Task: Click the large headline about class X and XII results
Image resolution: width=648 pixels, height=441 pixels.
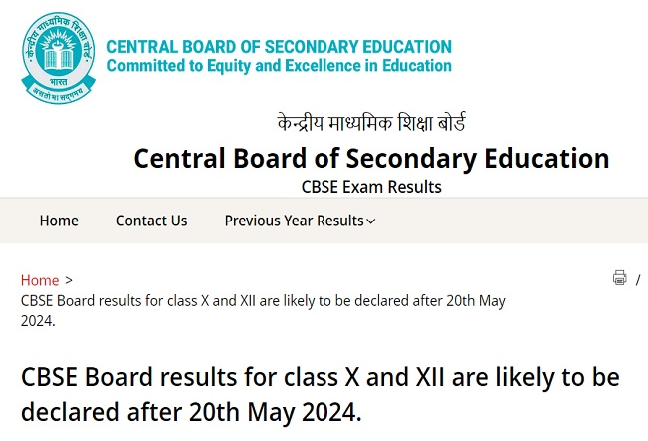Action: [321, 394]
